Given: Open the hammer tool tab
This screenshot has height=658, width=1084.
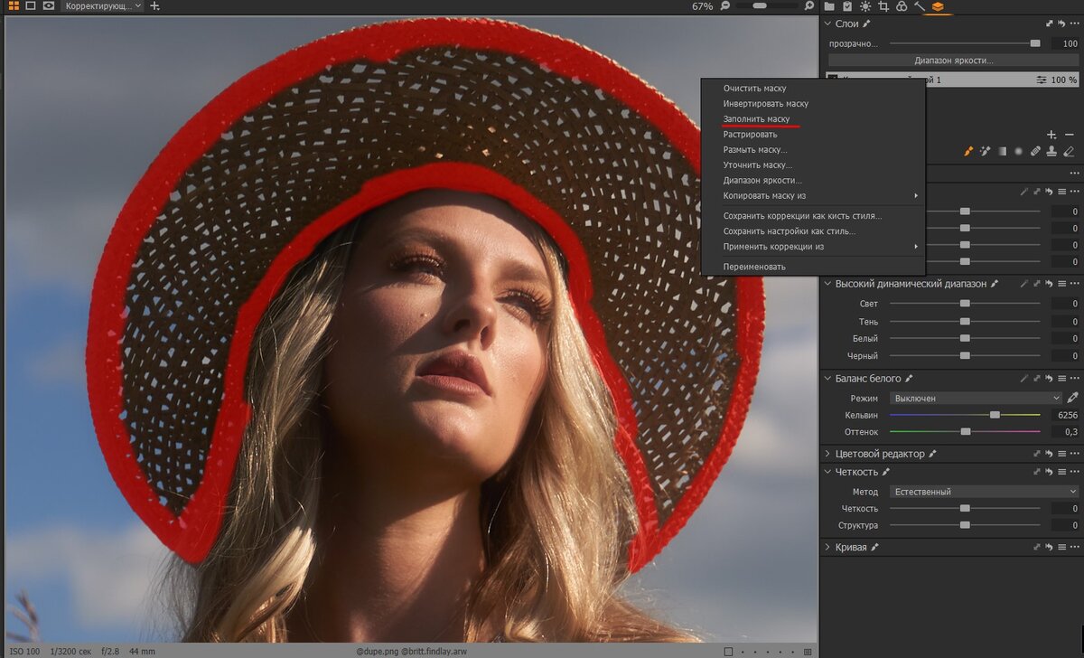Looking at the screenshot, I should click(920, 6).
